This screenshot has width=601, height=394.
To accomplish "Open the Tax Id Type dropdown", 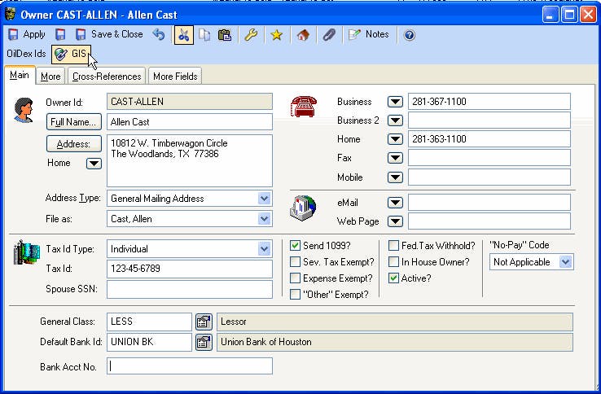I will pos(264,249).
